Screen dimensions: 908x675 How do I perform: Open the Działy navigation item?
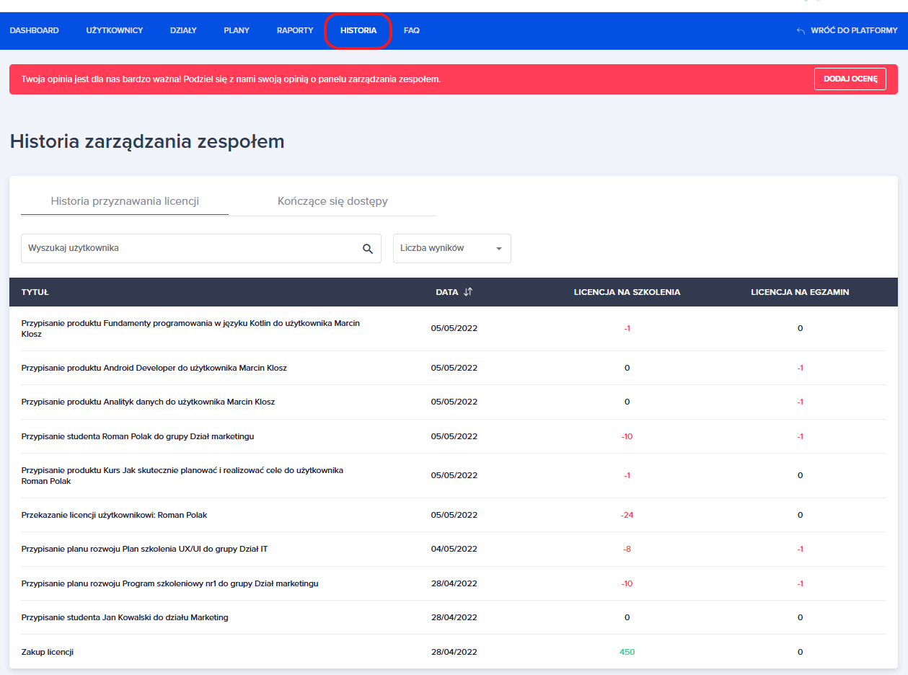click(183, 31)
